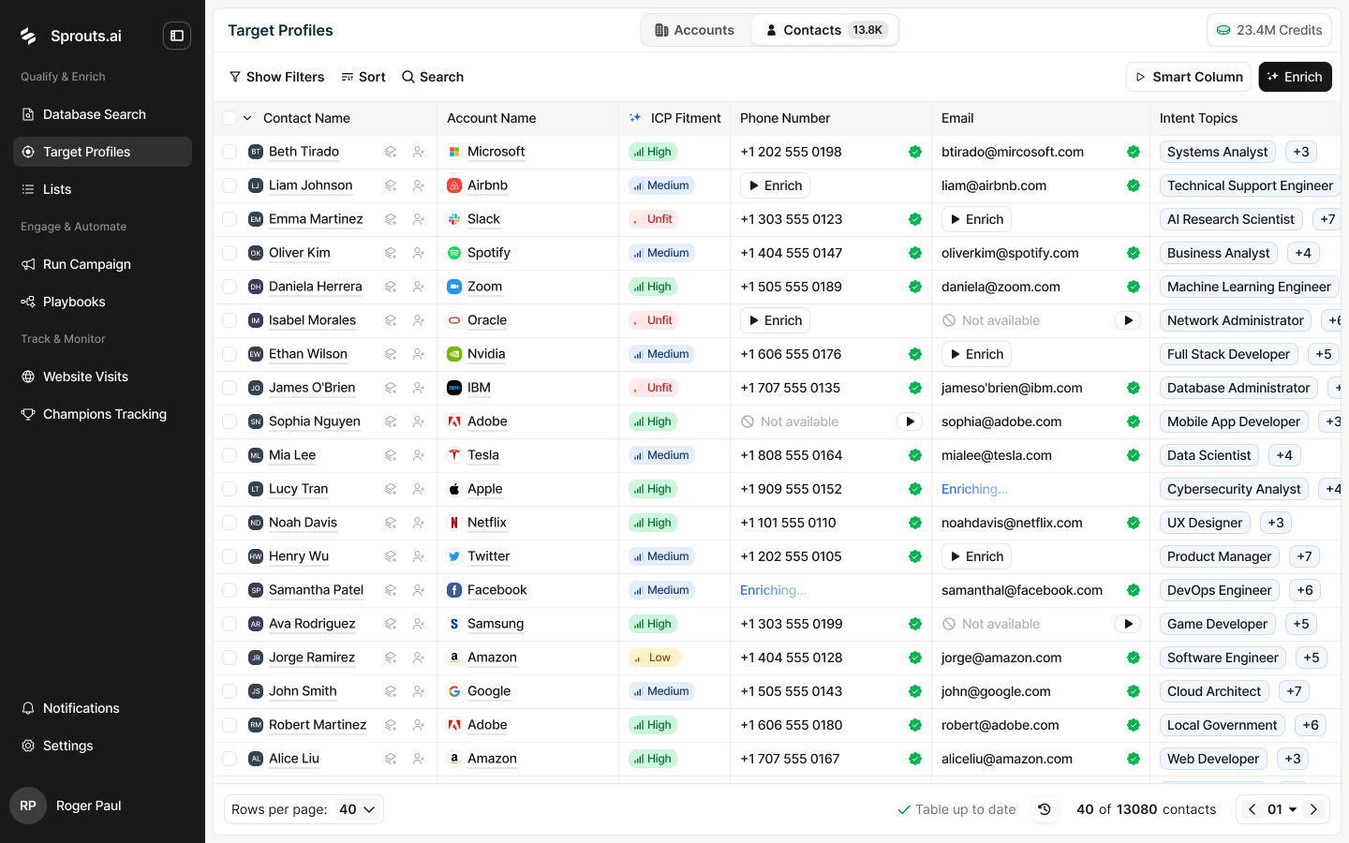Click the add-person icon for Beth Tirado

(x=419, y=152)
